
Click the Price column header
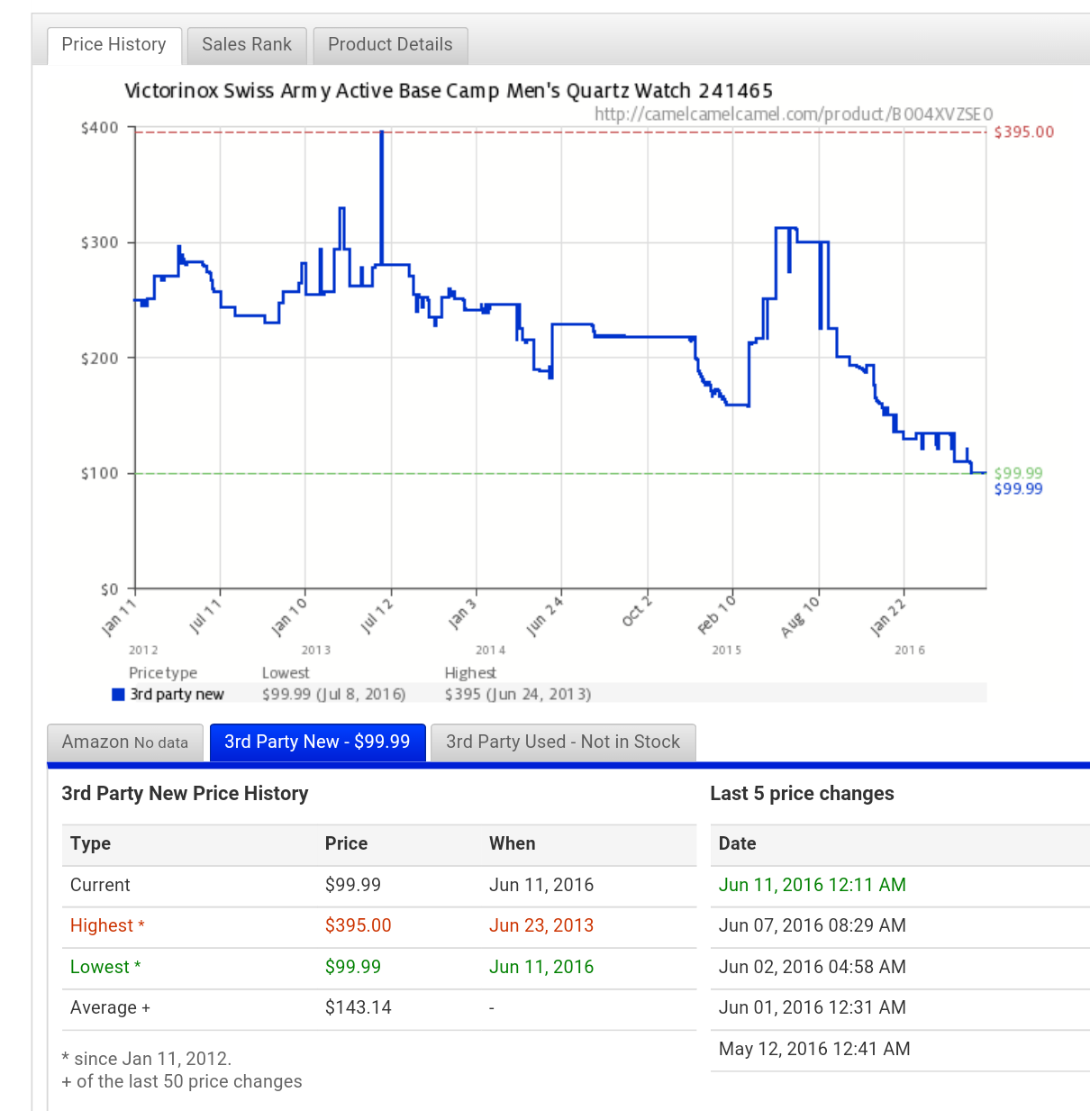click(x=346, y=843)
